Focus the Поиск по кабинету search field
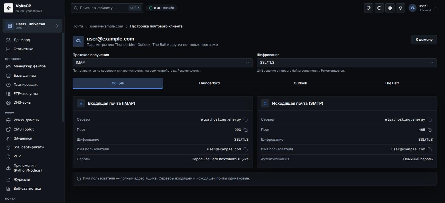Screen dimensions: 445x203 (107, 8)
